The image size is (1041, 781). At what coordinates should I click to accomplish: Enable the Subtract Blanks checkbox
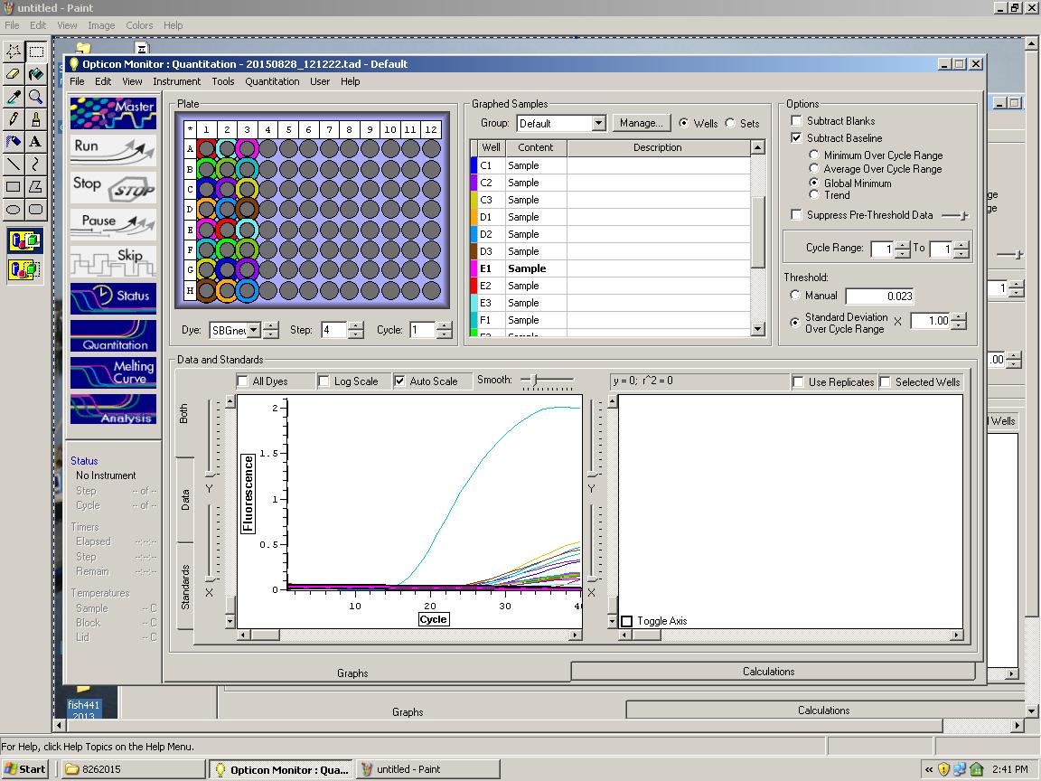[x=796, y=121]
